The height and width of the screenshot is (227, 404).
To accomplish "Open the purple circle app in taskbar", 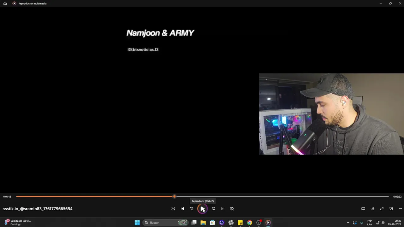I will (222, 223).
